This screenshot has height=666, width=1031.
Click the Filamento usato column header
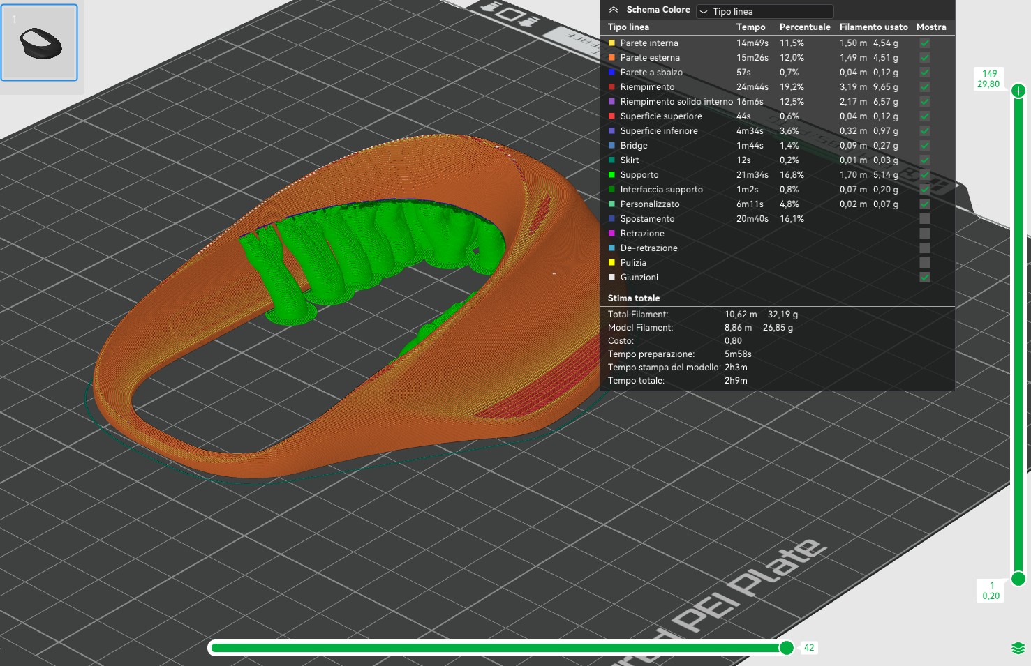[874, 27]
